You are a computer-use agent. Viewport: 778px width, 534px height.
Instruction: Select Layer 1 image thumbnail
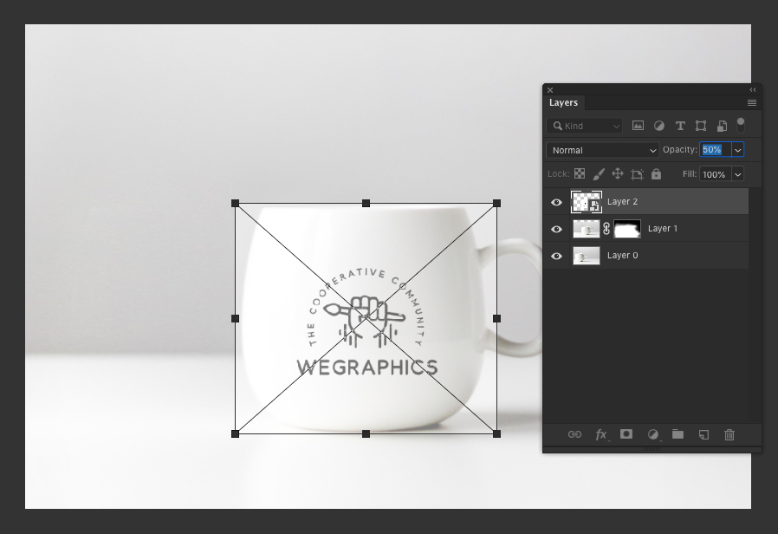coord(587,229)
